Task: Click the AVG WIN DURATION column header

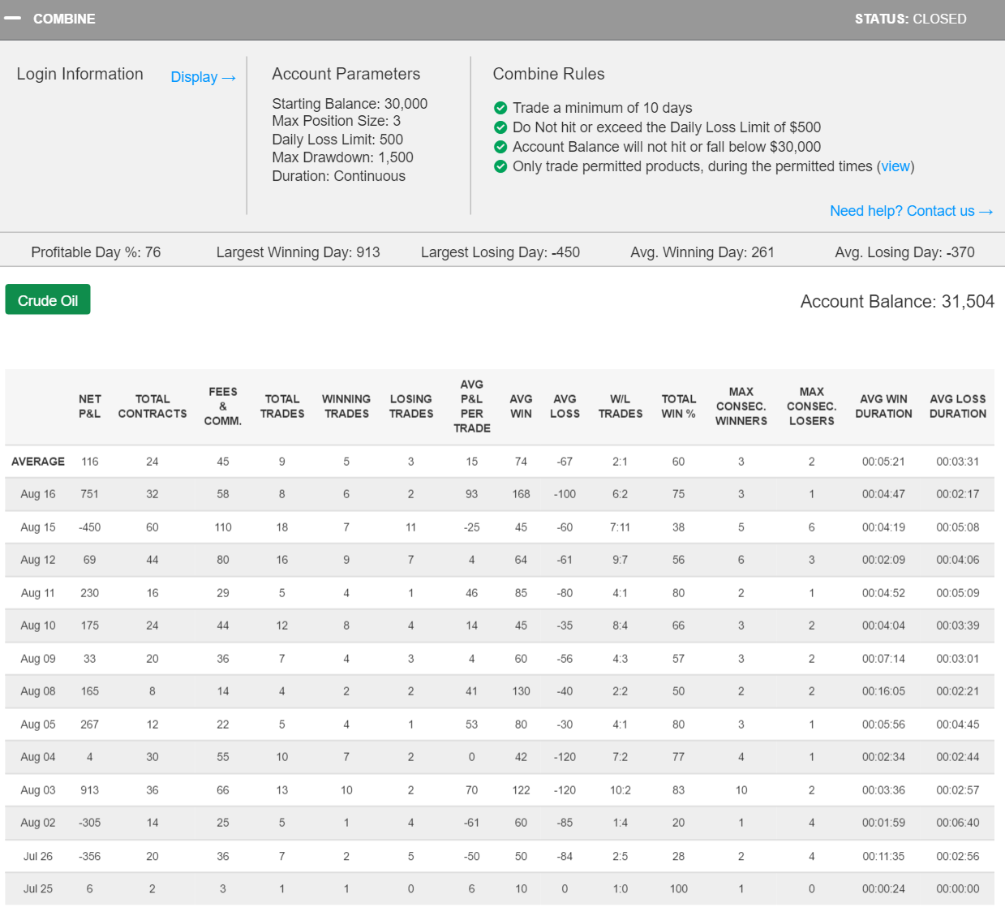Action: (883, 406)
